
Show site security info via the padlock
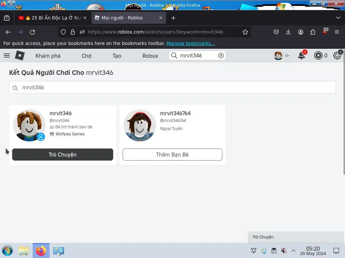73,32
